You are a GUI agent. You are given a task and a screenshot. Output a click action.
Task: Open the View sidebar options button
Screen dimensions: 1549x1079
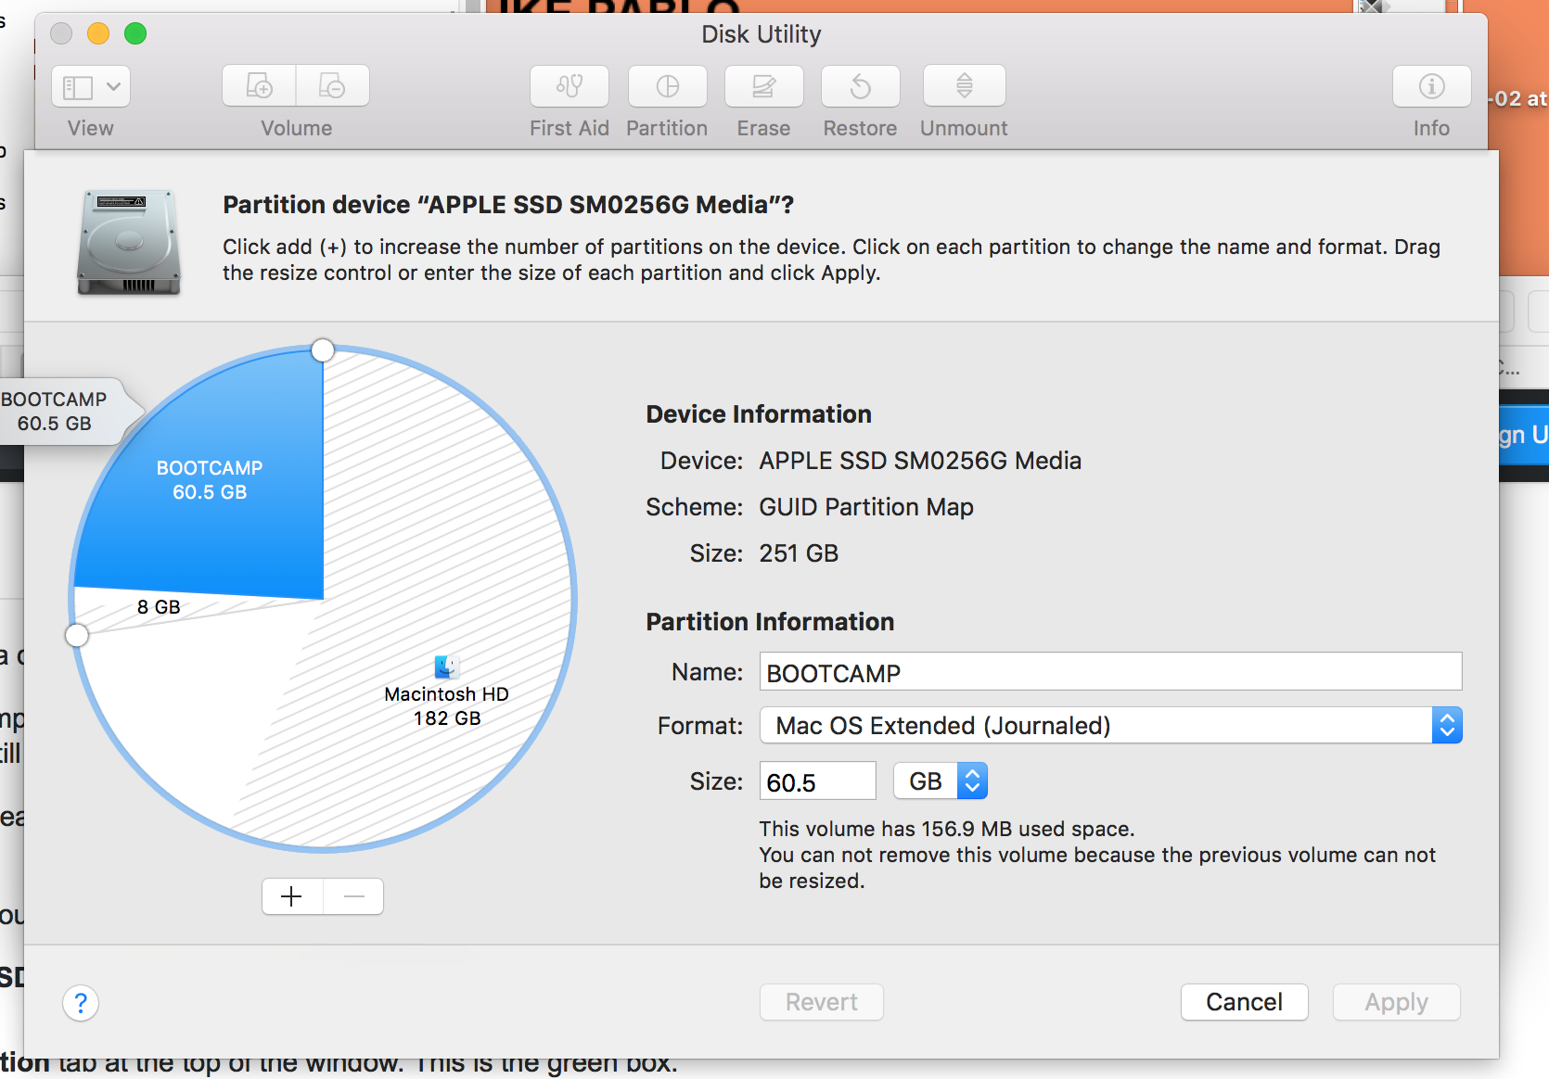pos(91,87)
